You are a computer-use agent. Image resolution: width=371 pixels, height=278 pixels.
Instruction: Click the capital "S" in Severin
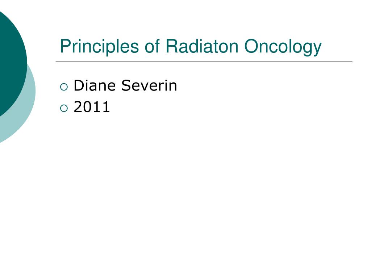tap(126, 85)
